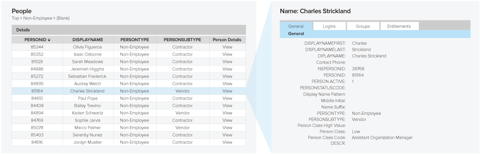Image resolution: width=480 pixels, height=154 pixels.
Task: Click View for Sarah Meadows
Action: 227,62
